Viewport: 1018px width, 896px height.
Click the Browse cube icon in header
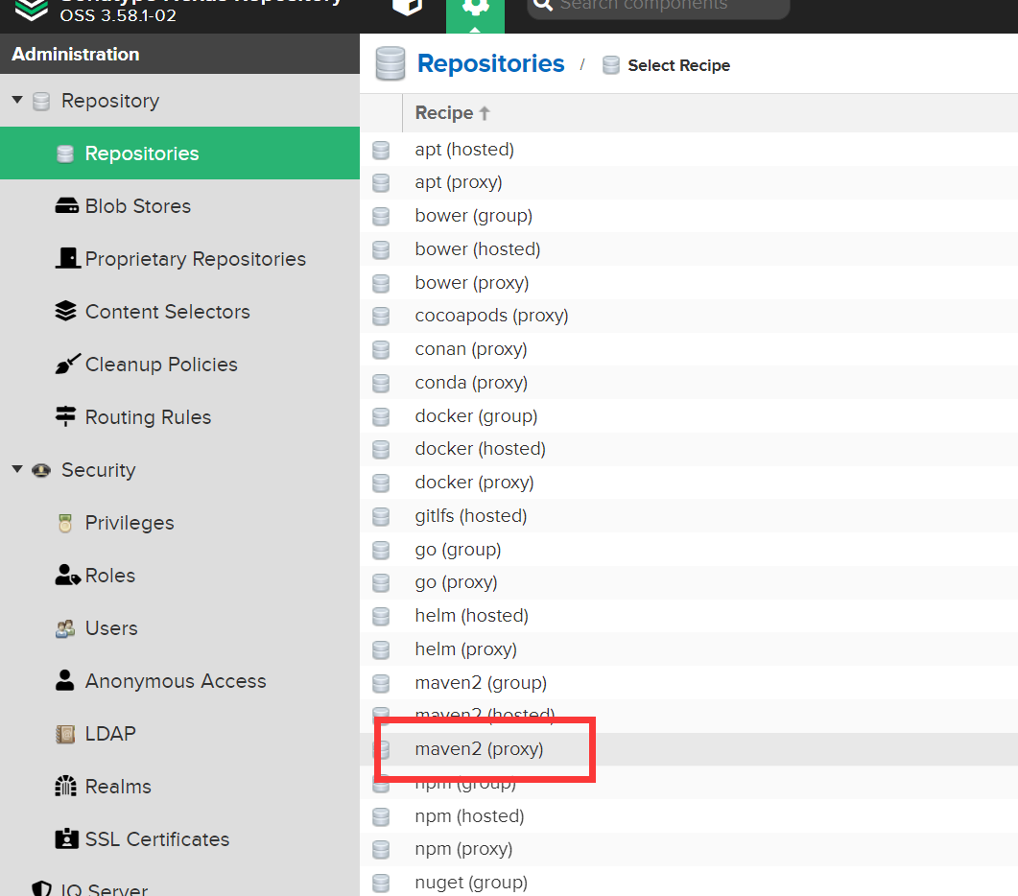click(407, 7)
